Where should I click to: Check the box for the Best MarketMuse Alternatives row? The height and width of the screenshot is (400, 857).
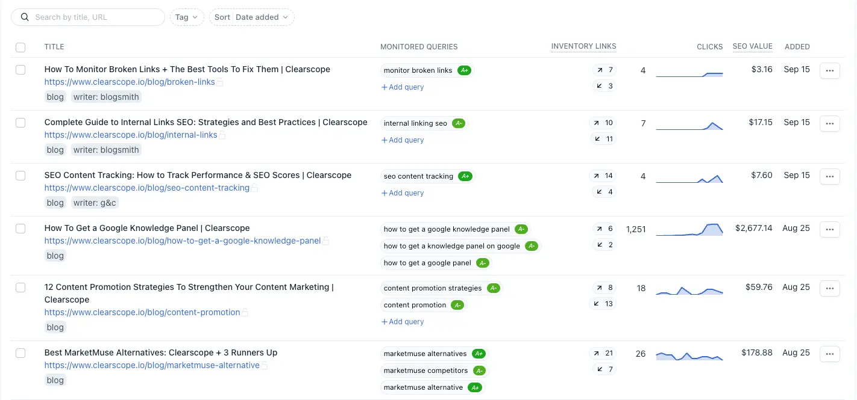pos(20,353)
